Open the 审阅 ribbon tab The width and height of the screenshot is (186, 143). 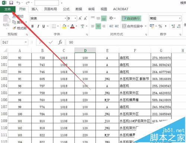coord(91,9)
